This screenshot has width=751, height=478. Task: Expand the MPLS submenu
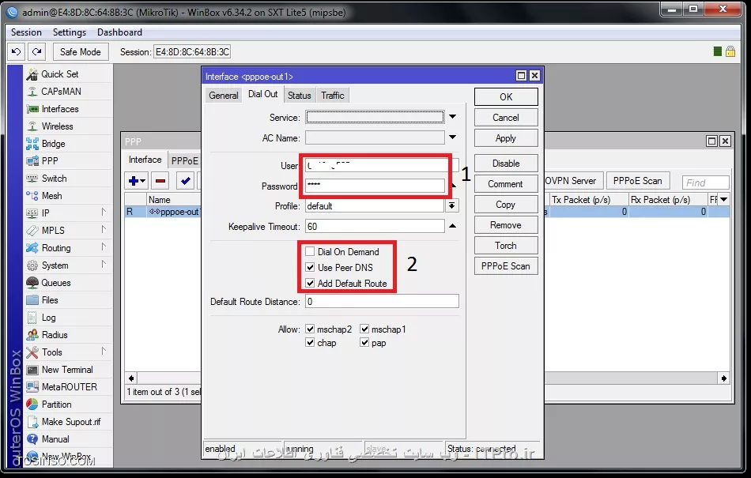point(104,230)
